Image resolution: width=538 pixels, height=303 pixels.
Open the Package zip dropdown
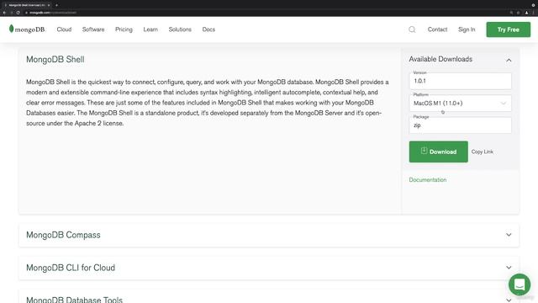(x=460, y=125)
